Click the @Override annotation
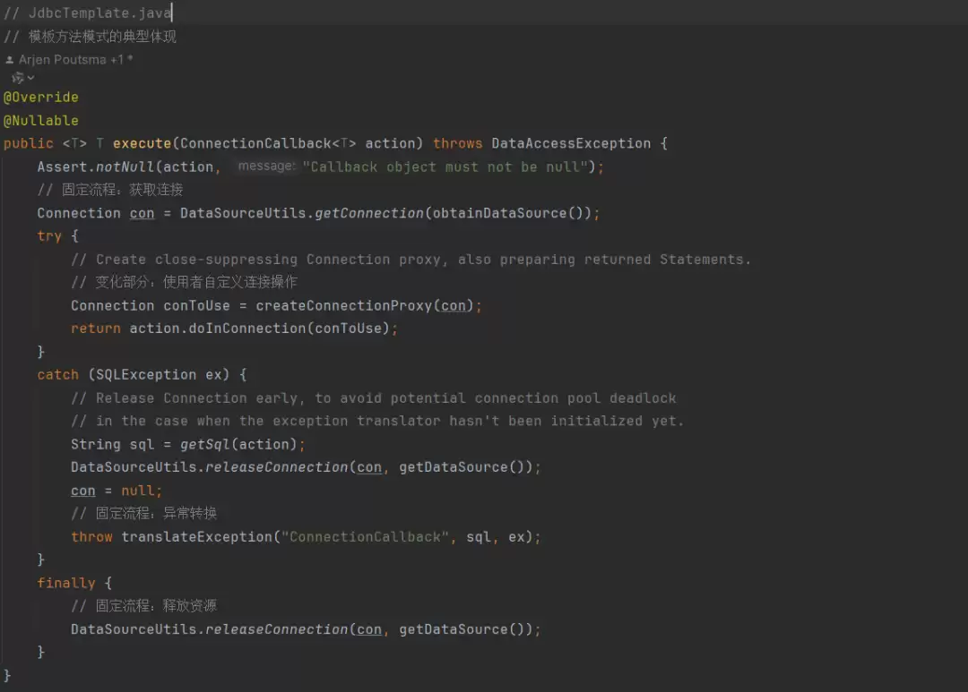Screen dimensions: 968x692 [41, 98]
